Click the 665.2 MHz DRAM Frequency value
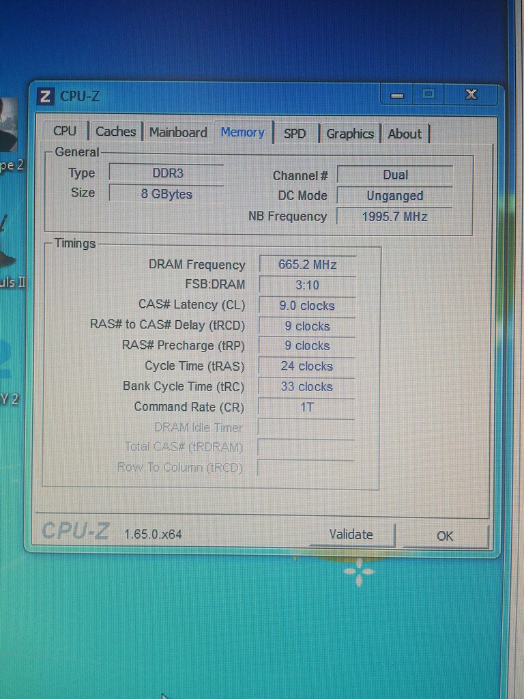This screenshot has height=699, width=524. click(x=308, y=264)
